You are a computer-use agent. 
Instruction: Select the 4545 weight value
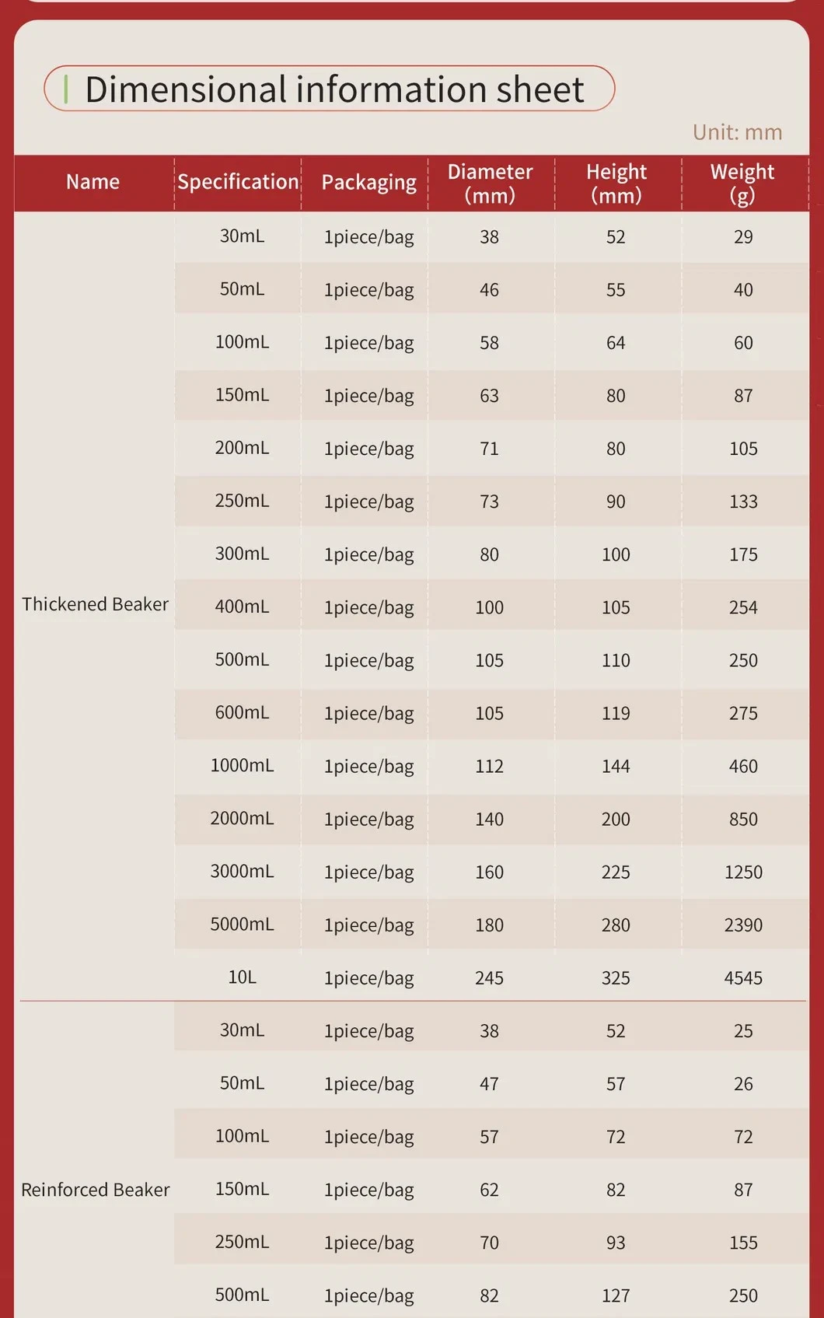pos(743,978)
